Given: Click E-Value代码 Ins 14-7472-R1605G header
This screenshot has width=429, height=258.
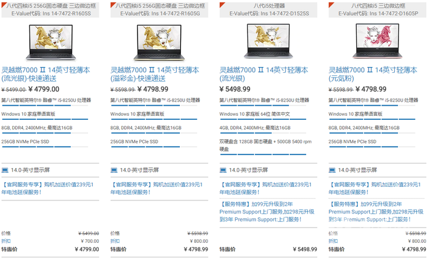Looking at the screenshot, I should tap(160, 14).
